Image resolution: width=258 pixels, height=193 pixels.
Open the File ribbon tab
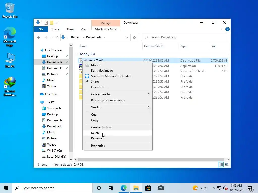pyautogui.click(x=41, y=29)
